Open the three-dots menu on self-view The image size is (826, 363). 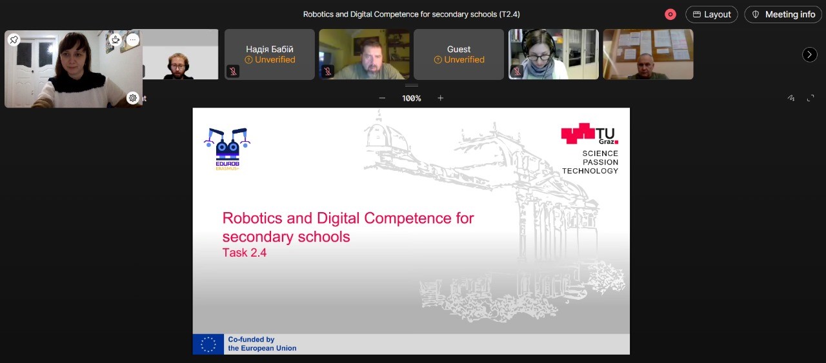pyautogui.click(x=132, y=40)
